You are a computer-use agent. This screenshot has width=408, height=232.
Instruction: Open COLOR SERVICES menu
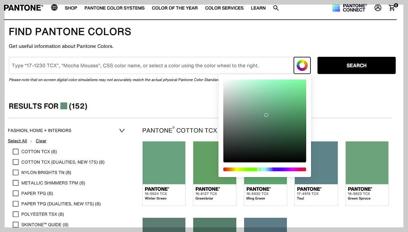tap(224, 8)
